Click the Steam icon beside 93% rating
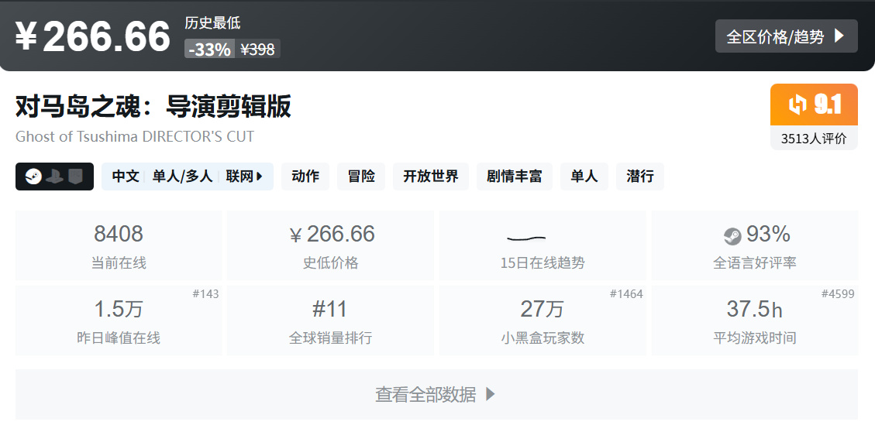 coord(732,236)
